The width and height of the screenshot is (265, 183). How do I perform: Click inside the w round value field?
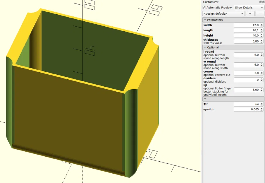click(x=247, y=64)
